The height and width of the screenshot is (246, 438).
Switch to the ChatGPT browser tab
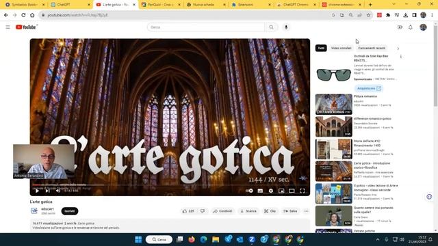coord(70,5)
